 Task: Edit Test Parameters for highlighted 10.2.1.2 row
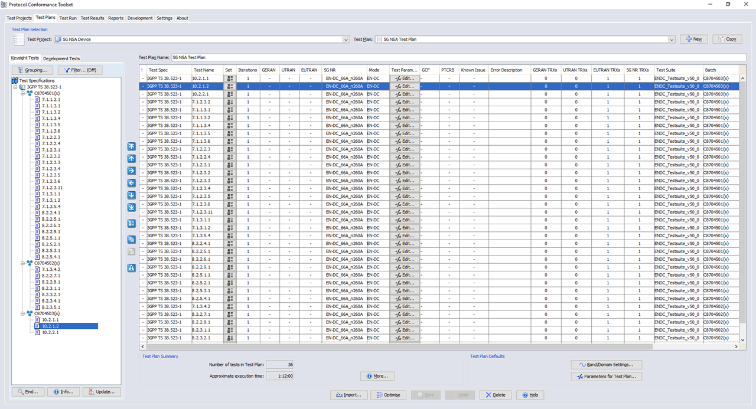point(405,86)
